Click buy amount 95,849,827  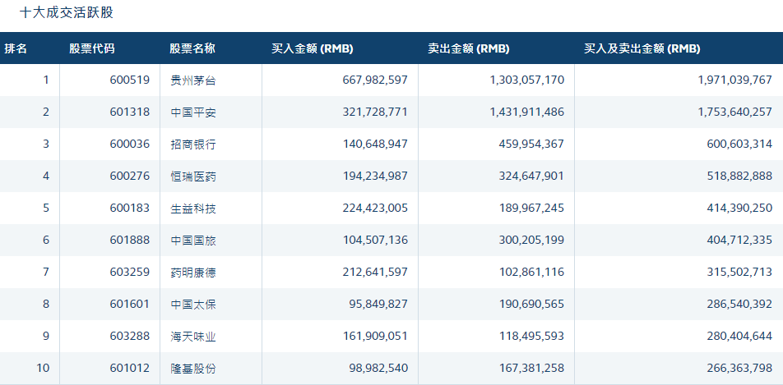pyautogui.click(x=379, y=304)
